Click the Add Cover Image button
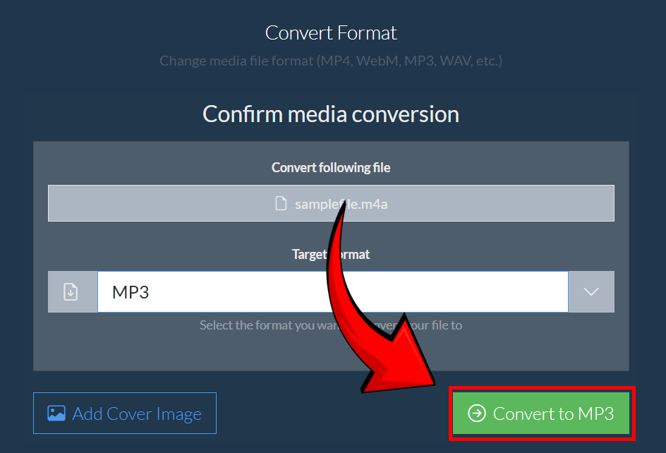 pos(124,413)
